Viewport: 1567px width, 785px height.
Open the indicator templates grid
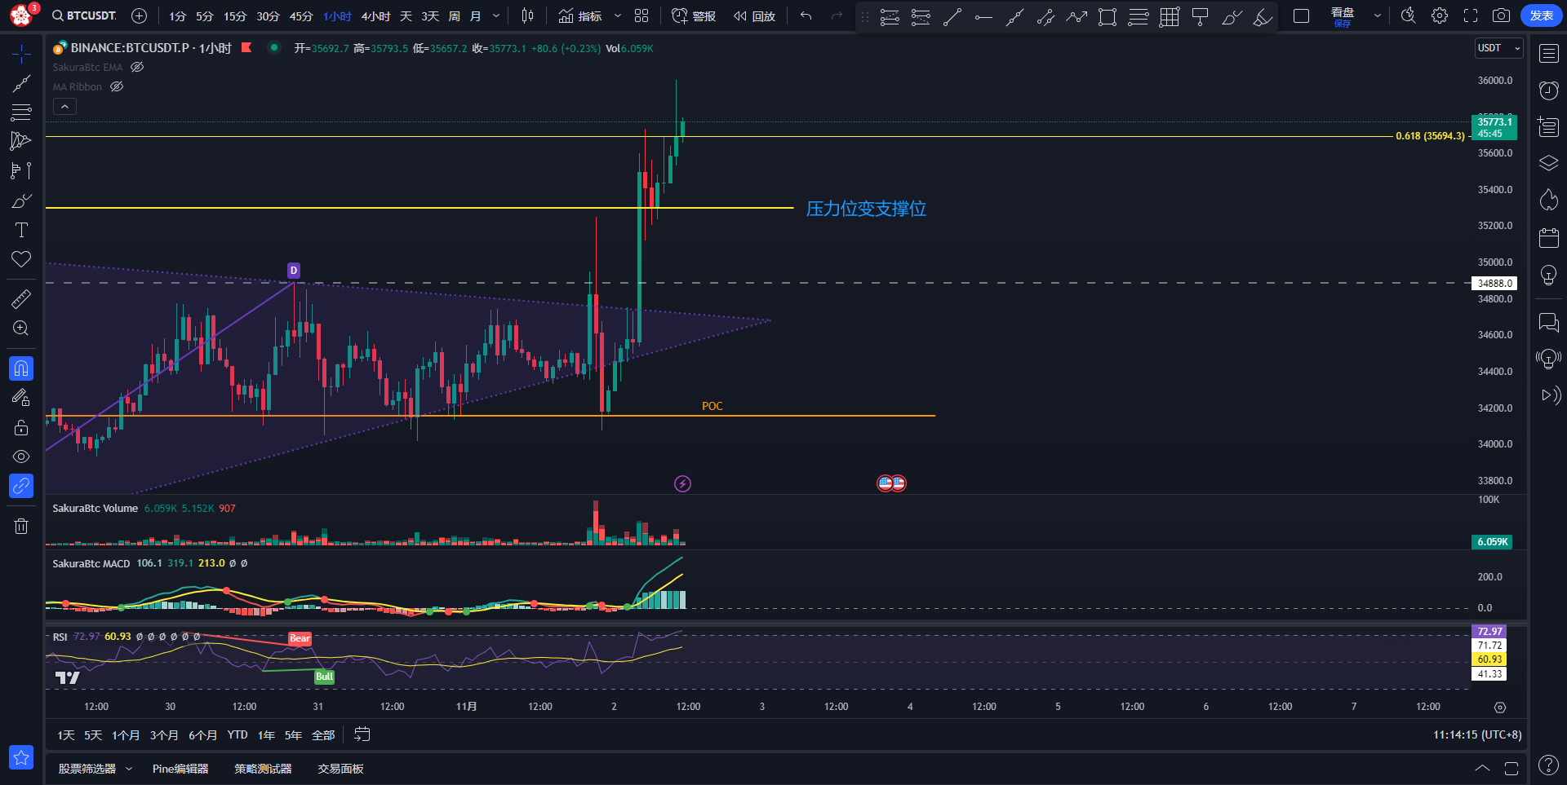[x=641, y=15]
